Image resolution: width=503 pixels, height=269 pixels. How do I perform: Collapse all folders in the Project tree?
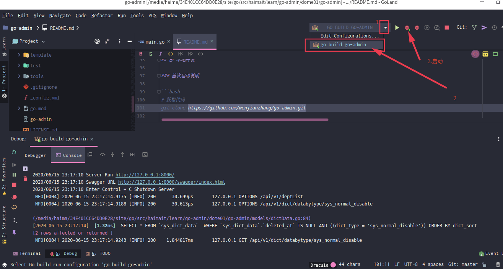(x=107, y=41)
